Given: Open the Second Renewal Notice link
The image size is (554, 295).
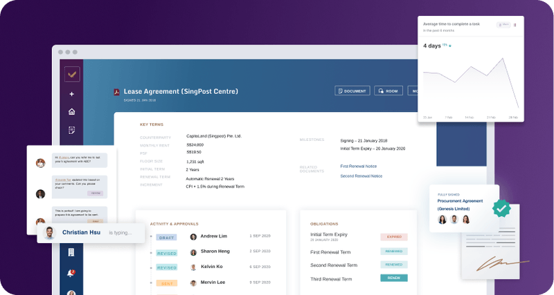Looking at the screenshot, I should click(361, 176).
